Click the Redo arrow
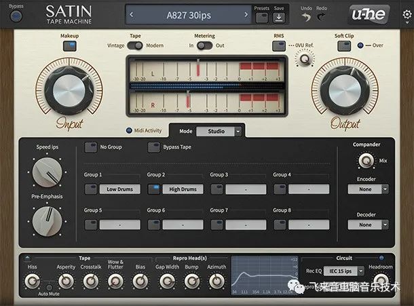Screen dimensions: 414x306 pos(321,18)
